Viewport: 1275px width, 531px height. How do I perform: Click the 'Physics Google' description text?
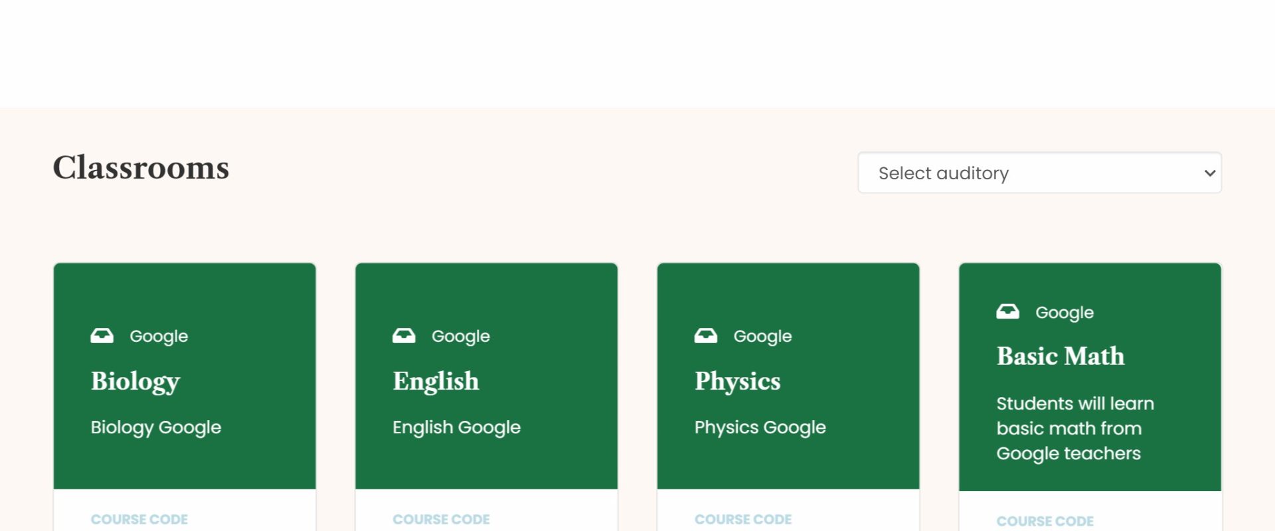760,427
